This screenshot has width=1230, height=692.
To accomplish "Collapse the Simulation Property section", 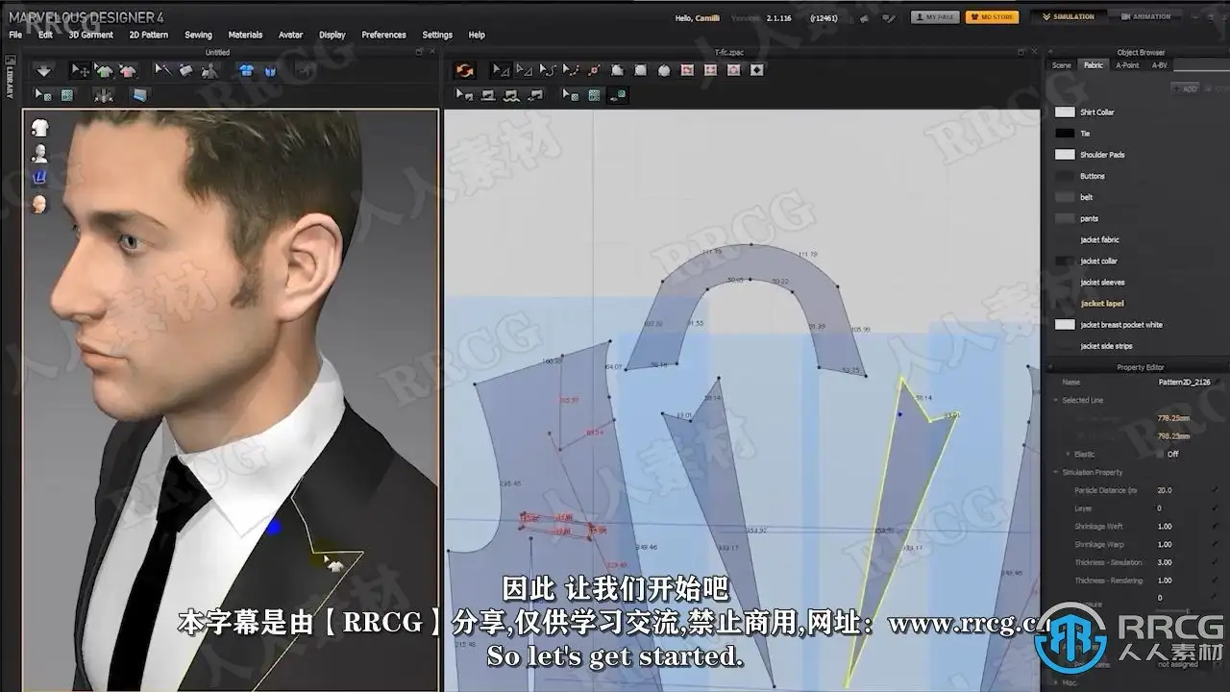I will coord(1055,472).
